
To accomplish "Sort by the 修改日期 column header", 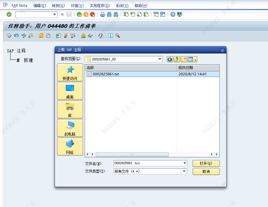I will (198, 68).
